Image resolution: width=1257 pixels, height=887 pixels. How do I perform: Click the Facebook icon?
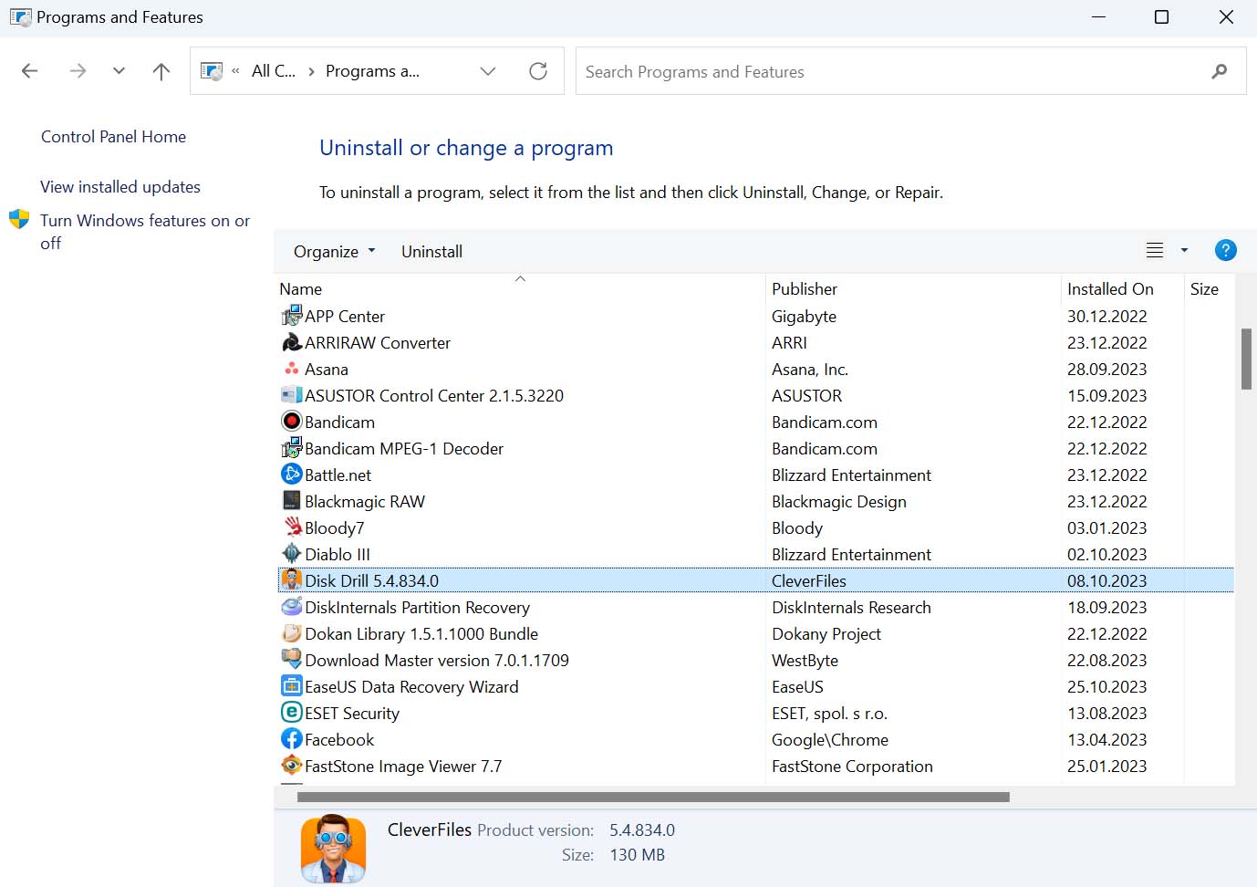pos(291,739)
